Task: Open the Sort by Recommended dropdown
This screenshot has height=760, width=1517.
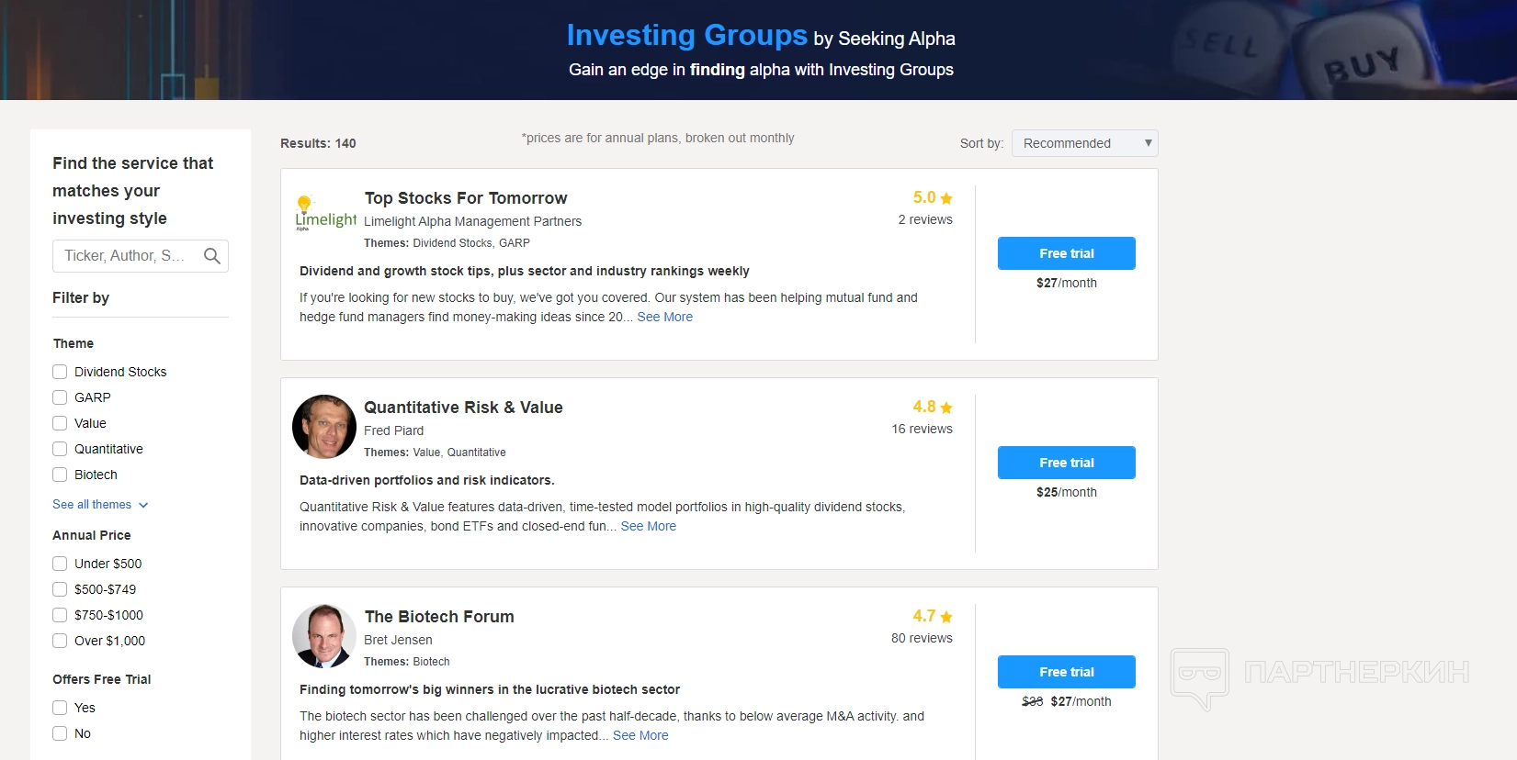Action: pyautogui.click(x=1084, y=143)
